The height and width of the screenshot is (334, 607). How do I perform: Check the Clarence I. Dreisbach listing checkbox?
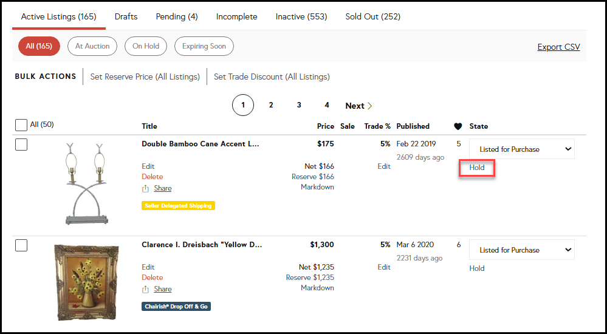[21, 245]
